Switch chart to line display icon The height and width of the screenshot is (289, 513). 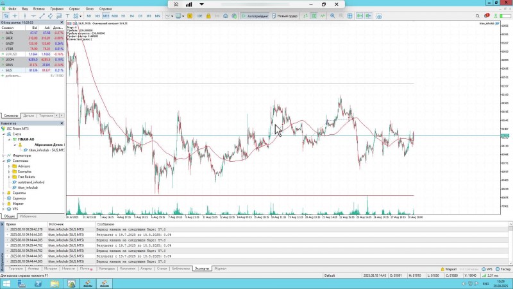(323, 15)
